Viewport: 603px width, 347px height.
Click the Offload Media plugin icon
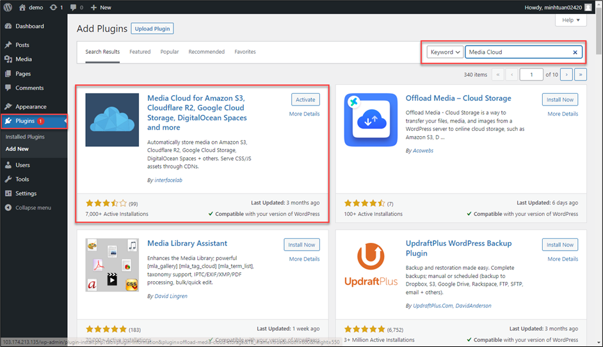371,120
